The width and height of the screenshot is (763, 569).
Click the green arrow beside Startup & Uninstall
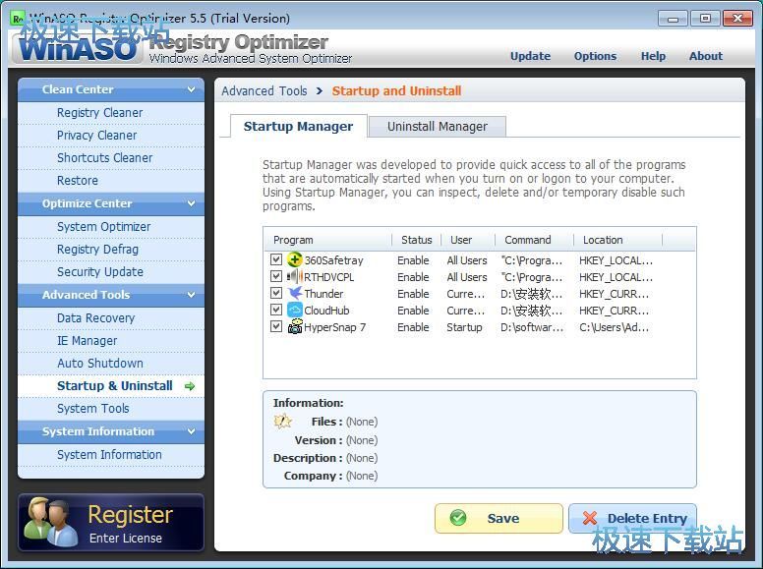coord(190,386)
